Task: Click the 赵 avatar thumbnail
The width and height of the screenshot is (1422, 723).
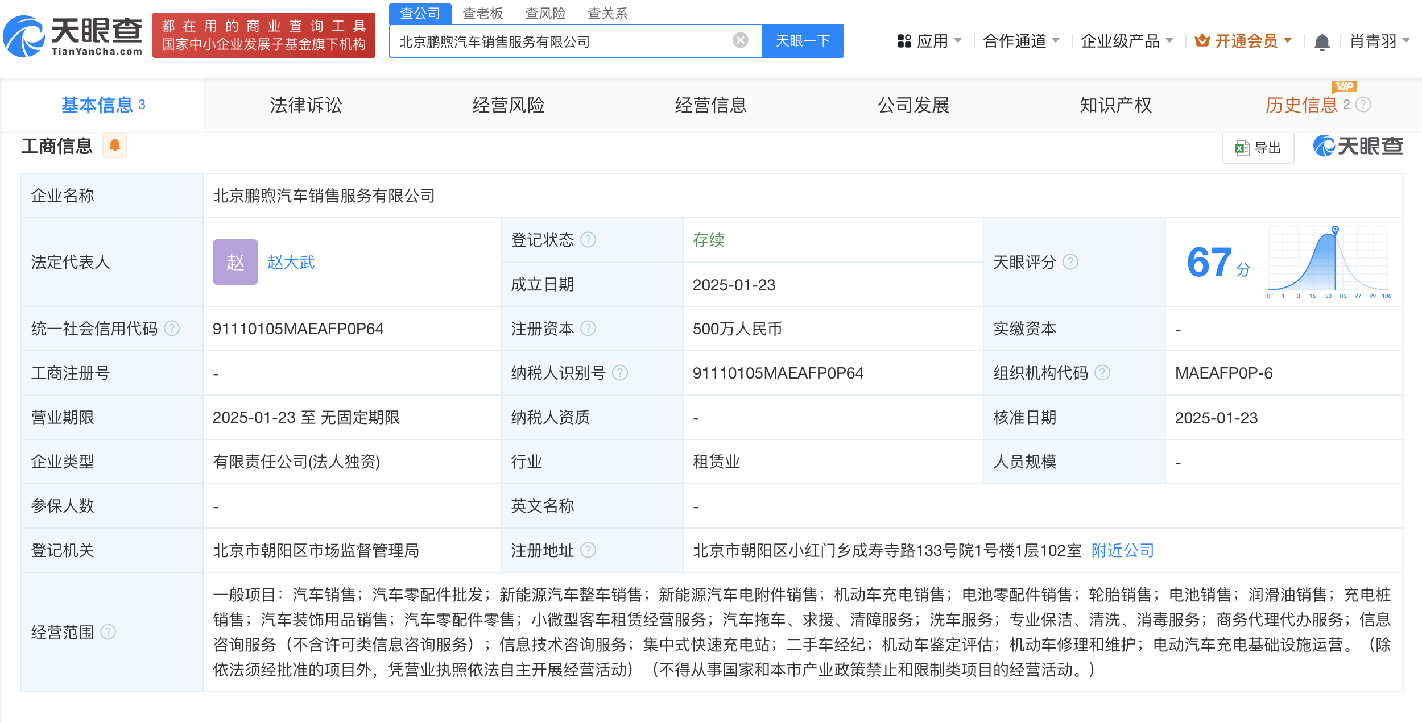Action: 235,262
